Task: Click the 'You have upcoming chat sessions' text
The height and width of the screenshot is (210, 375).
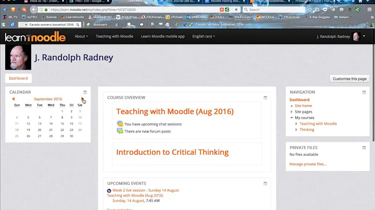Action: pos(153,124)
